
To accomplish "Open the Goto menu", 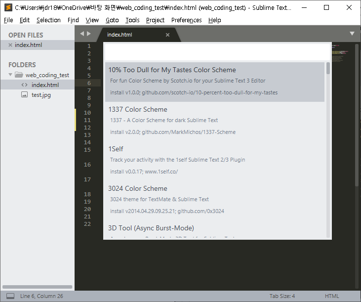I will [x=112, y=20].
